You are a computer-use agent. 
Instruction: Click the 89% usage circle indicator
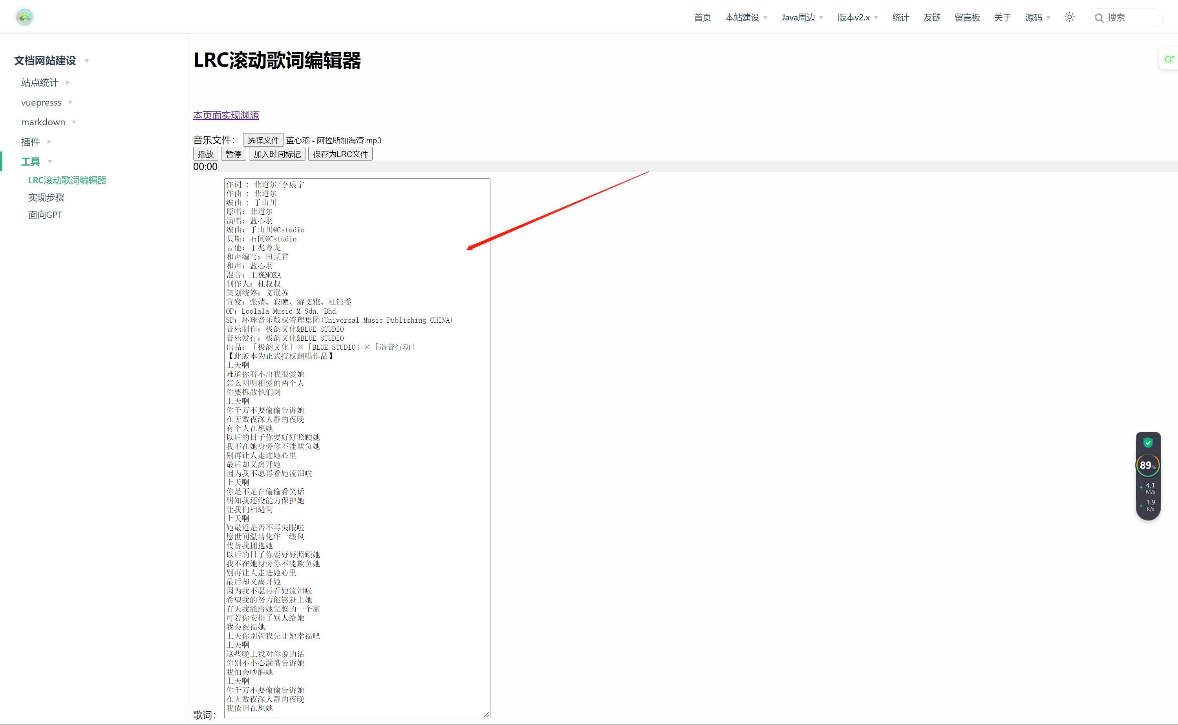(1147, 465)
